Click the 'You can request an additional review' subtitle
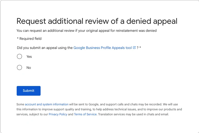199x133 pixels. click(x=86, y=31)
